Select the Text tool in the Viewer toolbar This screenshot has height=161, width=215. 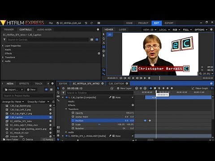click(103, 43)
